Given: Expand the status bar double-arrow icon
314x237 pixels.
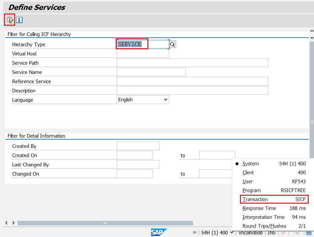Looking at the screenshot, I should click(195, 232).
